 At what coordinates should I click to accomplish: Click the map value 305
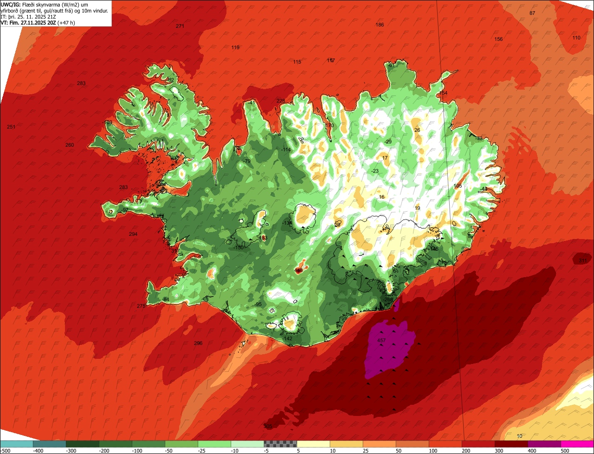point(268,426)
